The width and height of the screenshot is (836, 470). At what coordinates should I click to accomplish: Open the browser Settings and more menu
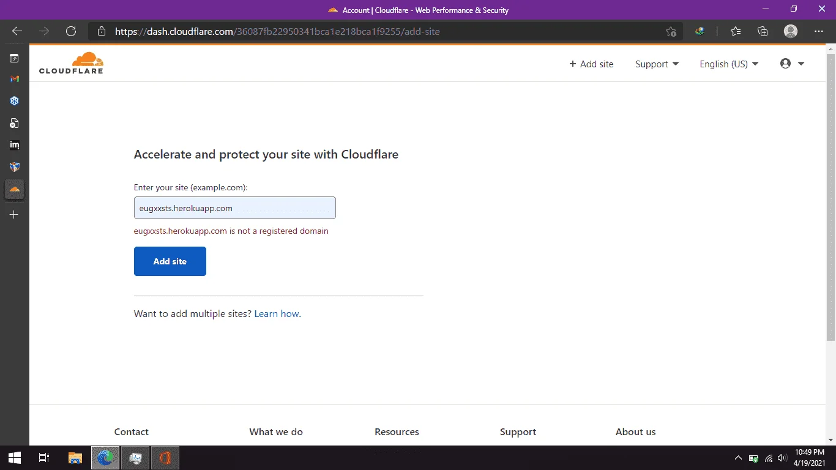click(819, 31)
